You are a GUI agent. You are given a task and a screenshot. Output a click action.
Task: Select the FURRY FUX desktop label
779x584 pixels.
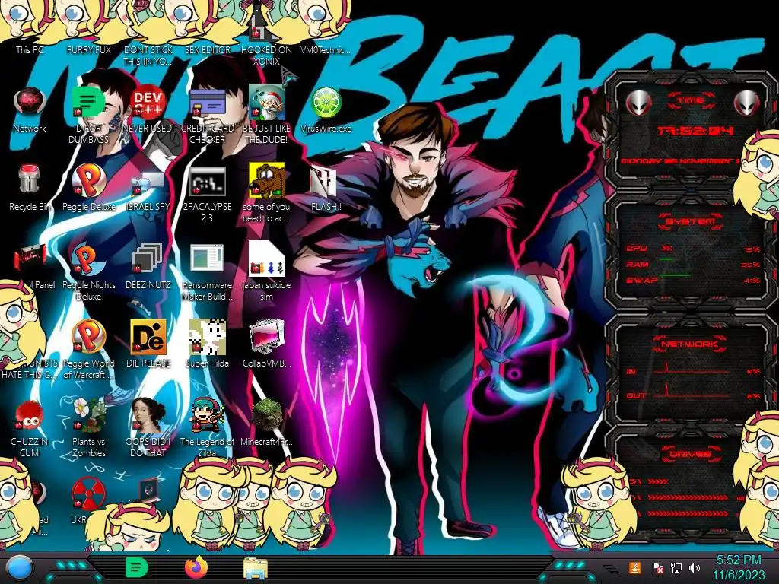coord(88,49)
